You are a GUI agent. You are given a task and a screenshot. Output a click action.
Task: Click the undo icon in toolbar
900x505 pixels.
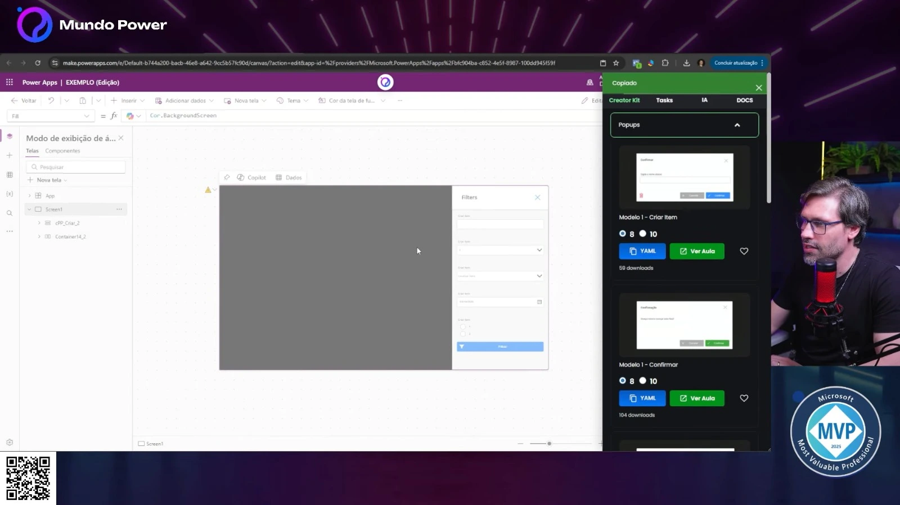tap(51, 101)
